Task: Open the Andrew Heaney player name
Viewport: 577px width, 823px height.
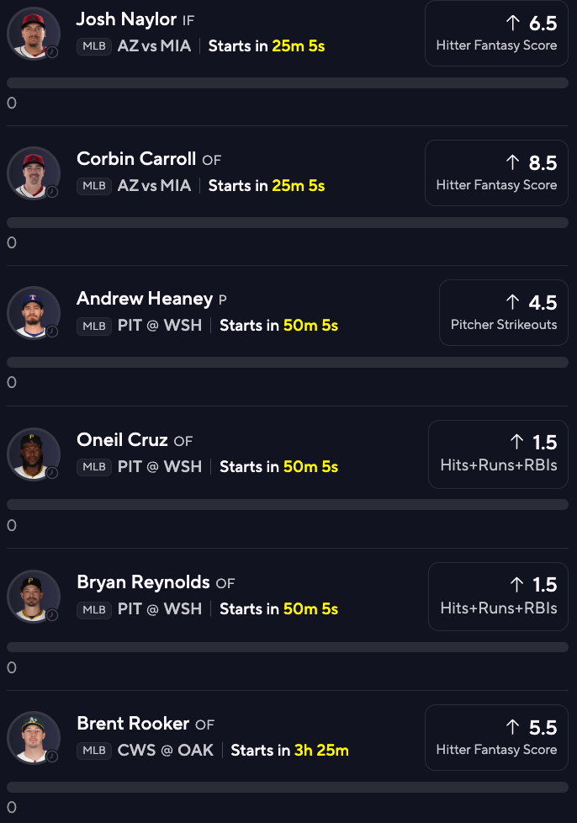Action: tap(145, 299)
